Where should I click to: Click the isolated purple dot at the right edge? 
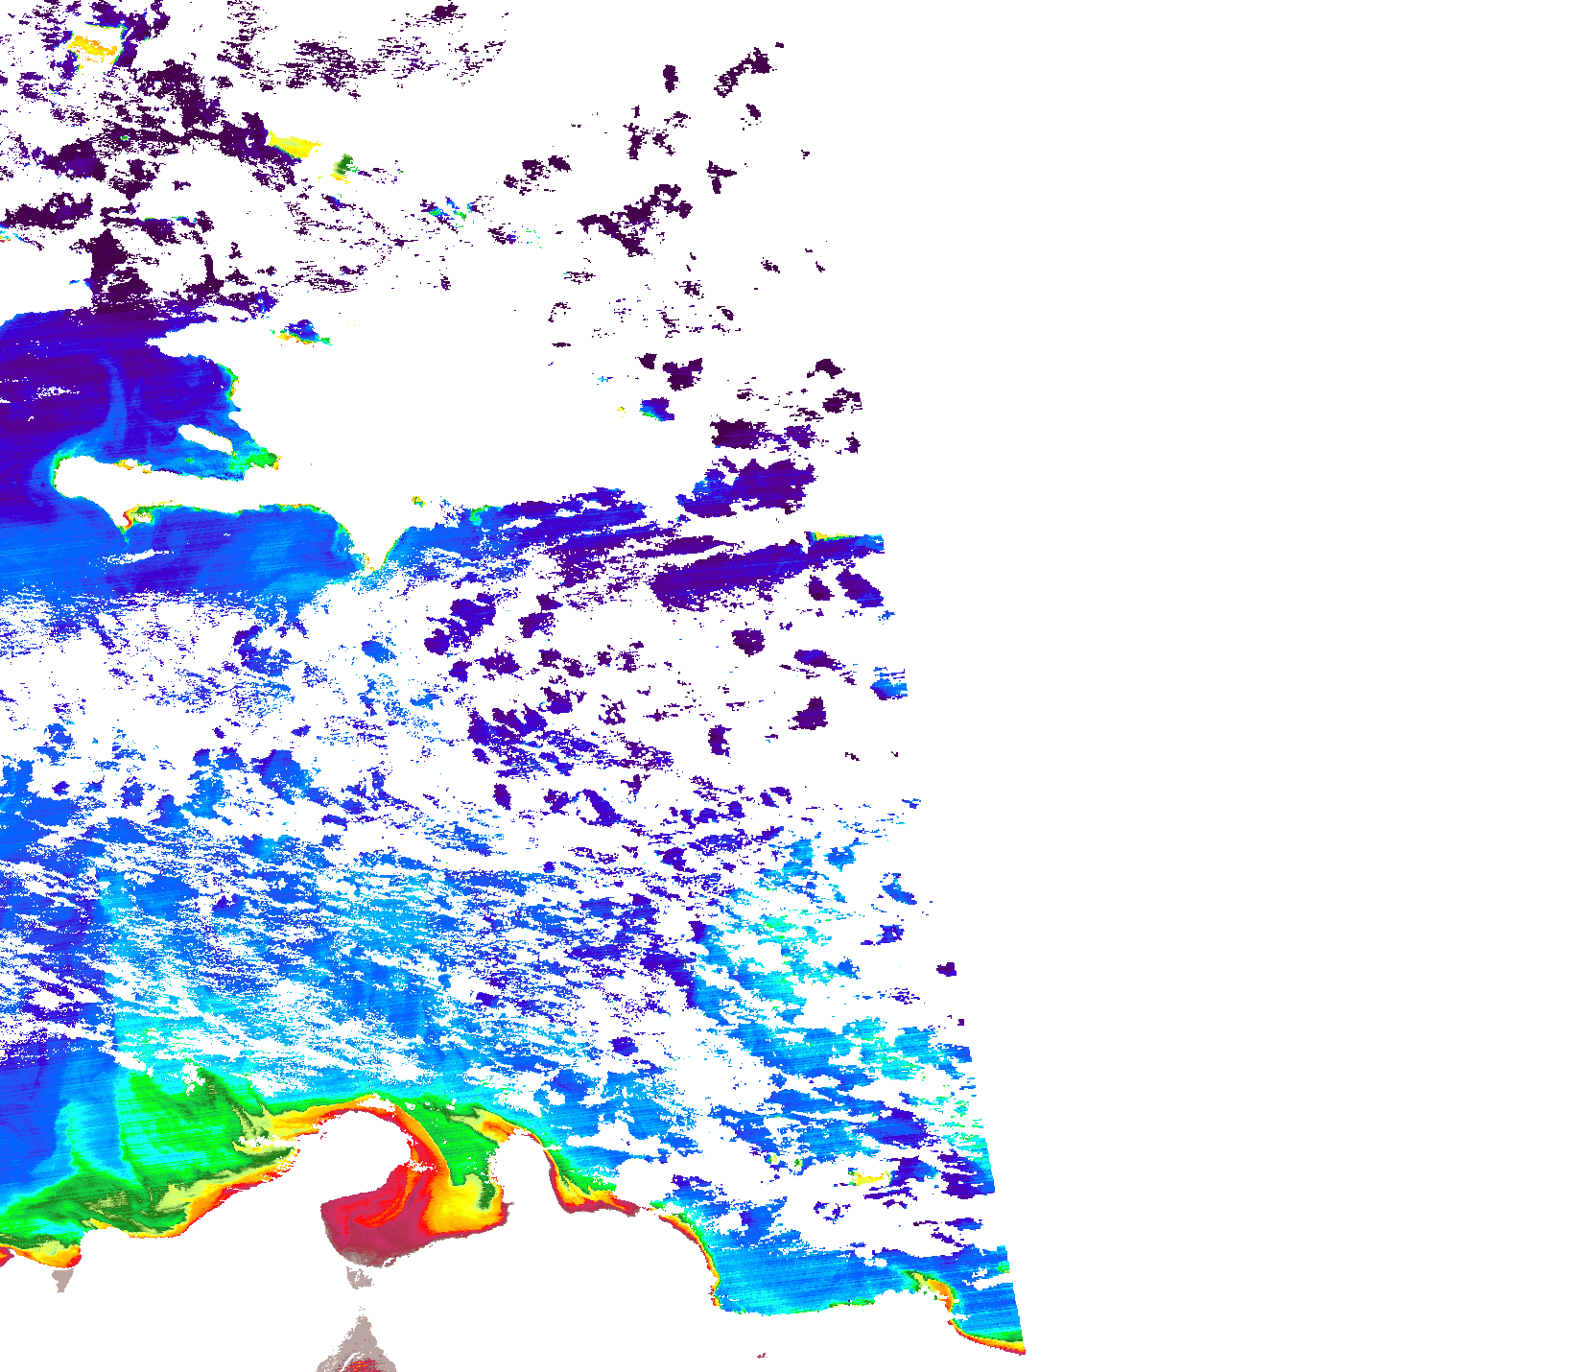(x=947, y=969)
